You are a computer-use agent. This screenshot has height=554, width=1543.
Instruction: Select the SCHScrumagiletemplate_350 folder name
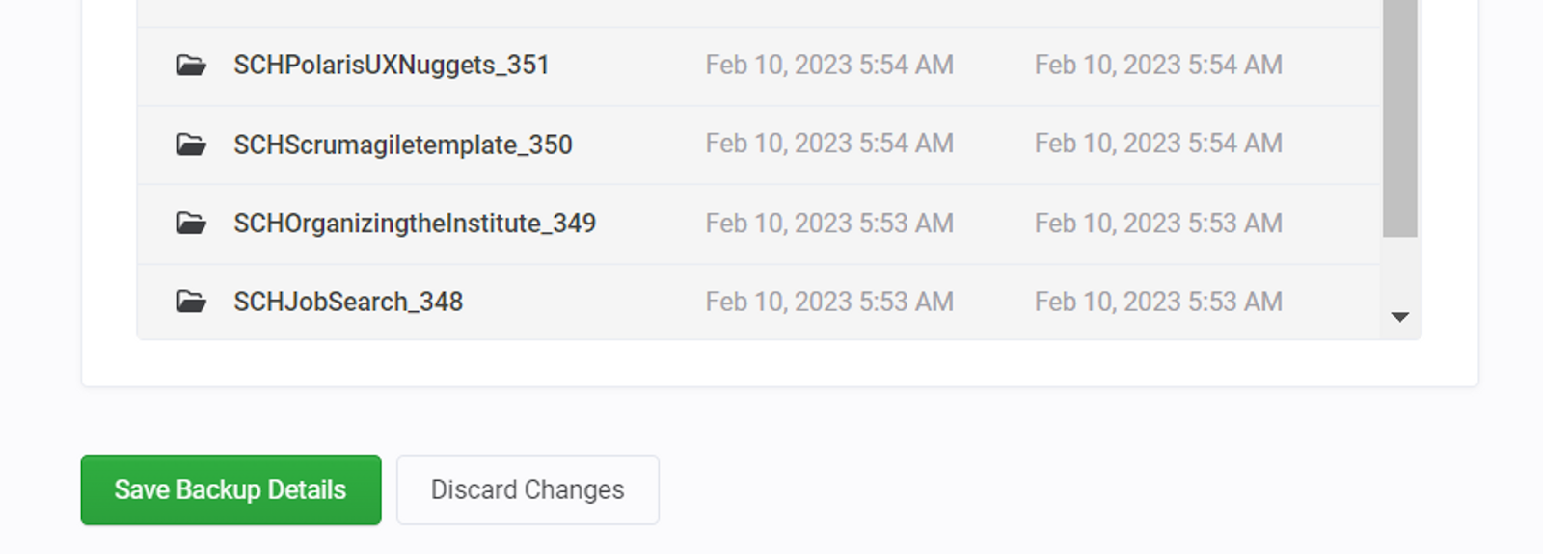coord(403,145)
